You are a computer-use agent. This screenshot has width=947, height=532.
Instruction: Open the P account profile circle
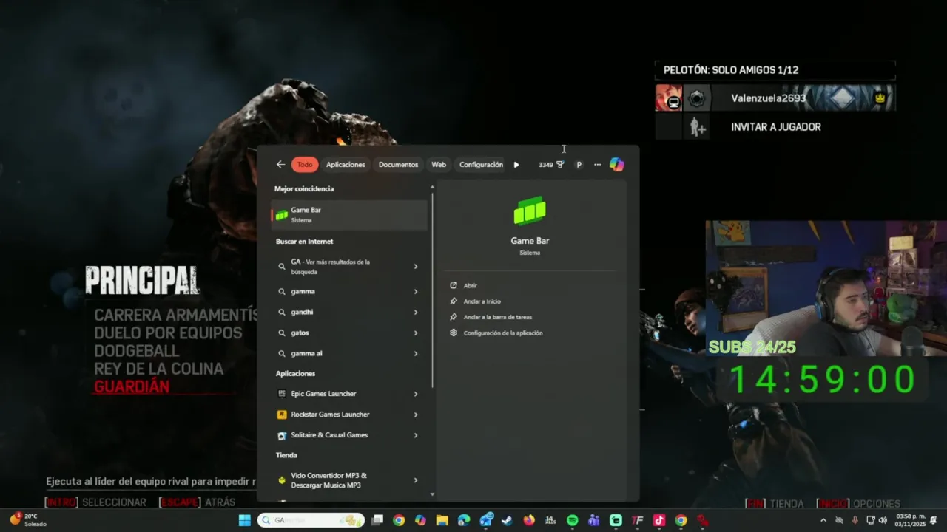point(579,165)
